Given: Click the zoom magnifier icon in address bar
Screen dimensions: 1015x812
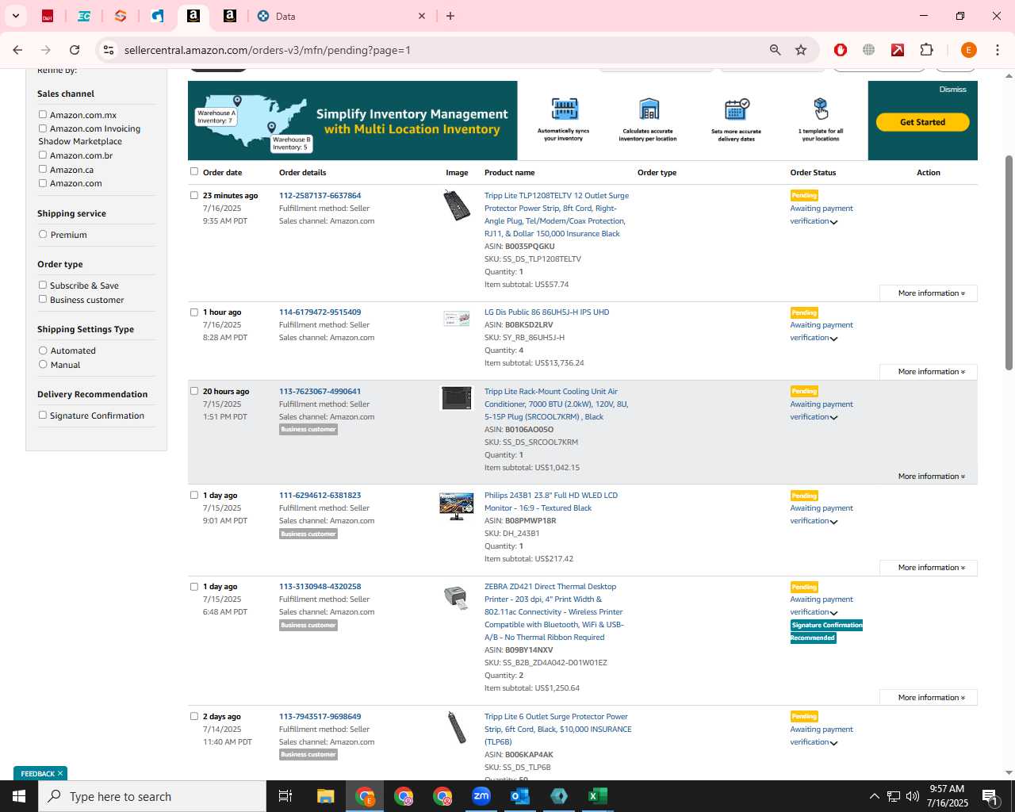Looking at the screenshot, I should pos(775,50).
